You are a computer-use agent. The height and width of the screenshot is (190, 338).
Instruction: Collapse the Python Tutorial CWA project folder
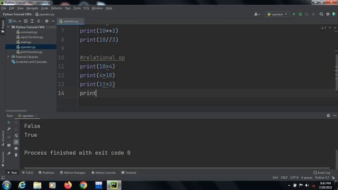pos(8,27)
